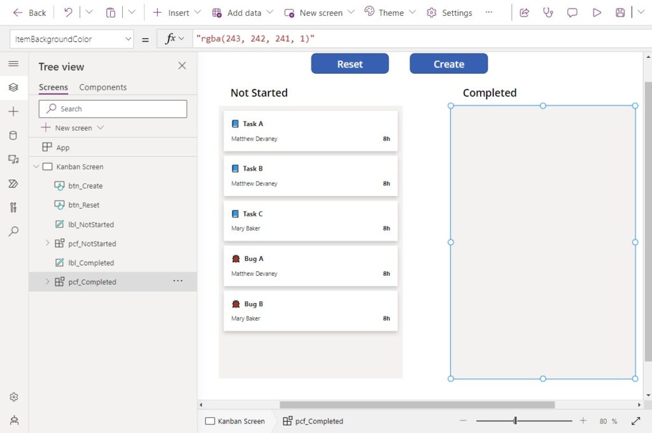Select the Search icon in left rail
This screenshot has height=433, width=652.
coord(13,231)
